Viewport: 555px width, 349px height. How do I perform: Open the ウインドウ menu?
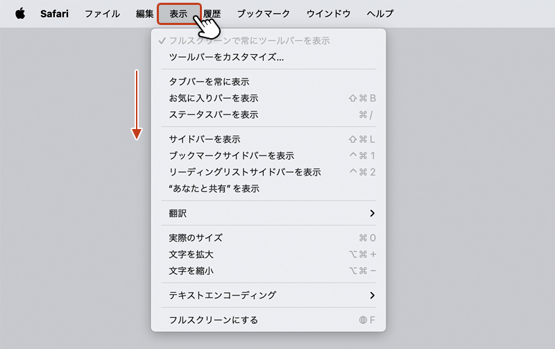pyautogui.click(x=328, y=14)
